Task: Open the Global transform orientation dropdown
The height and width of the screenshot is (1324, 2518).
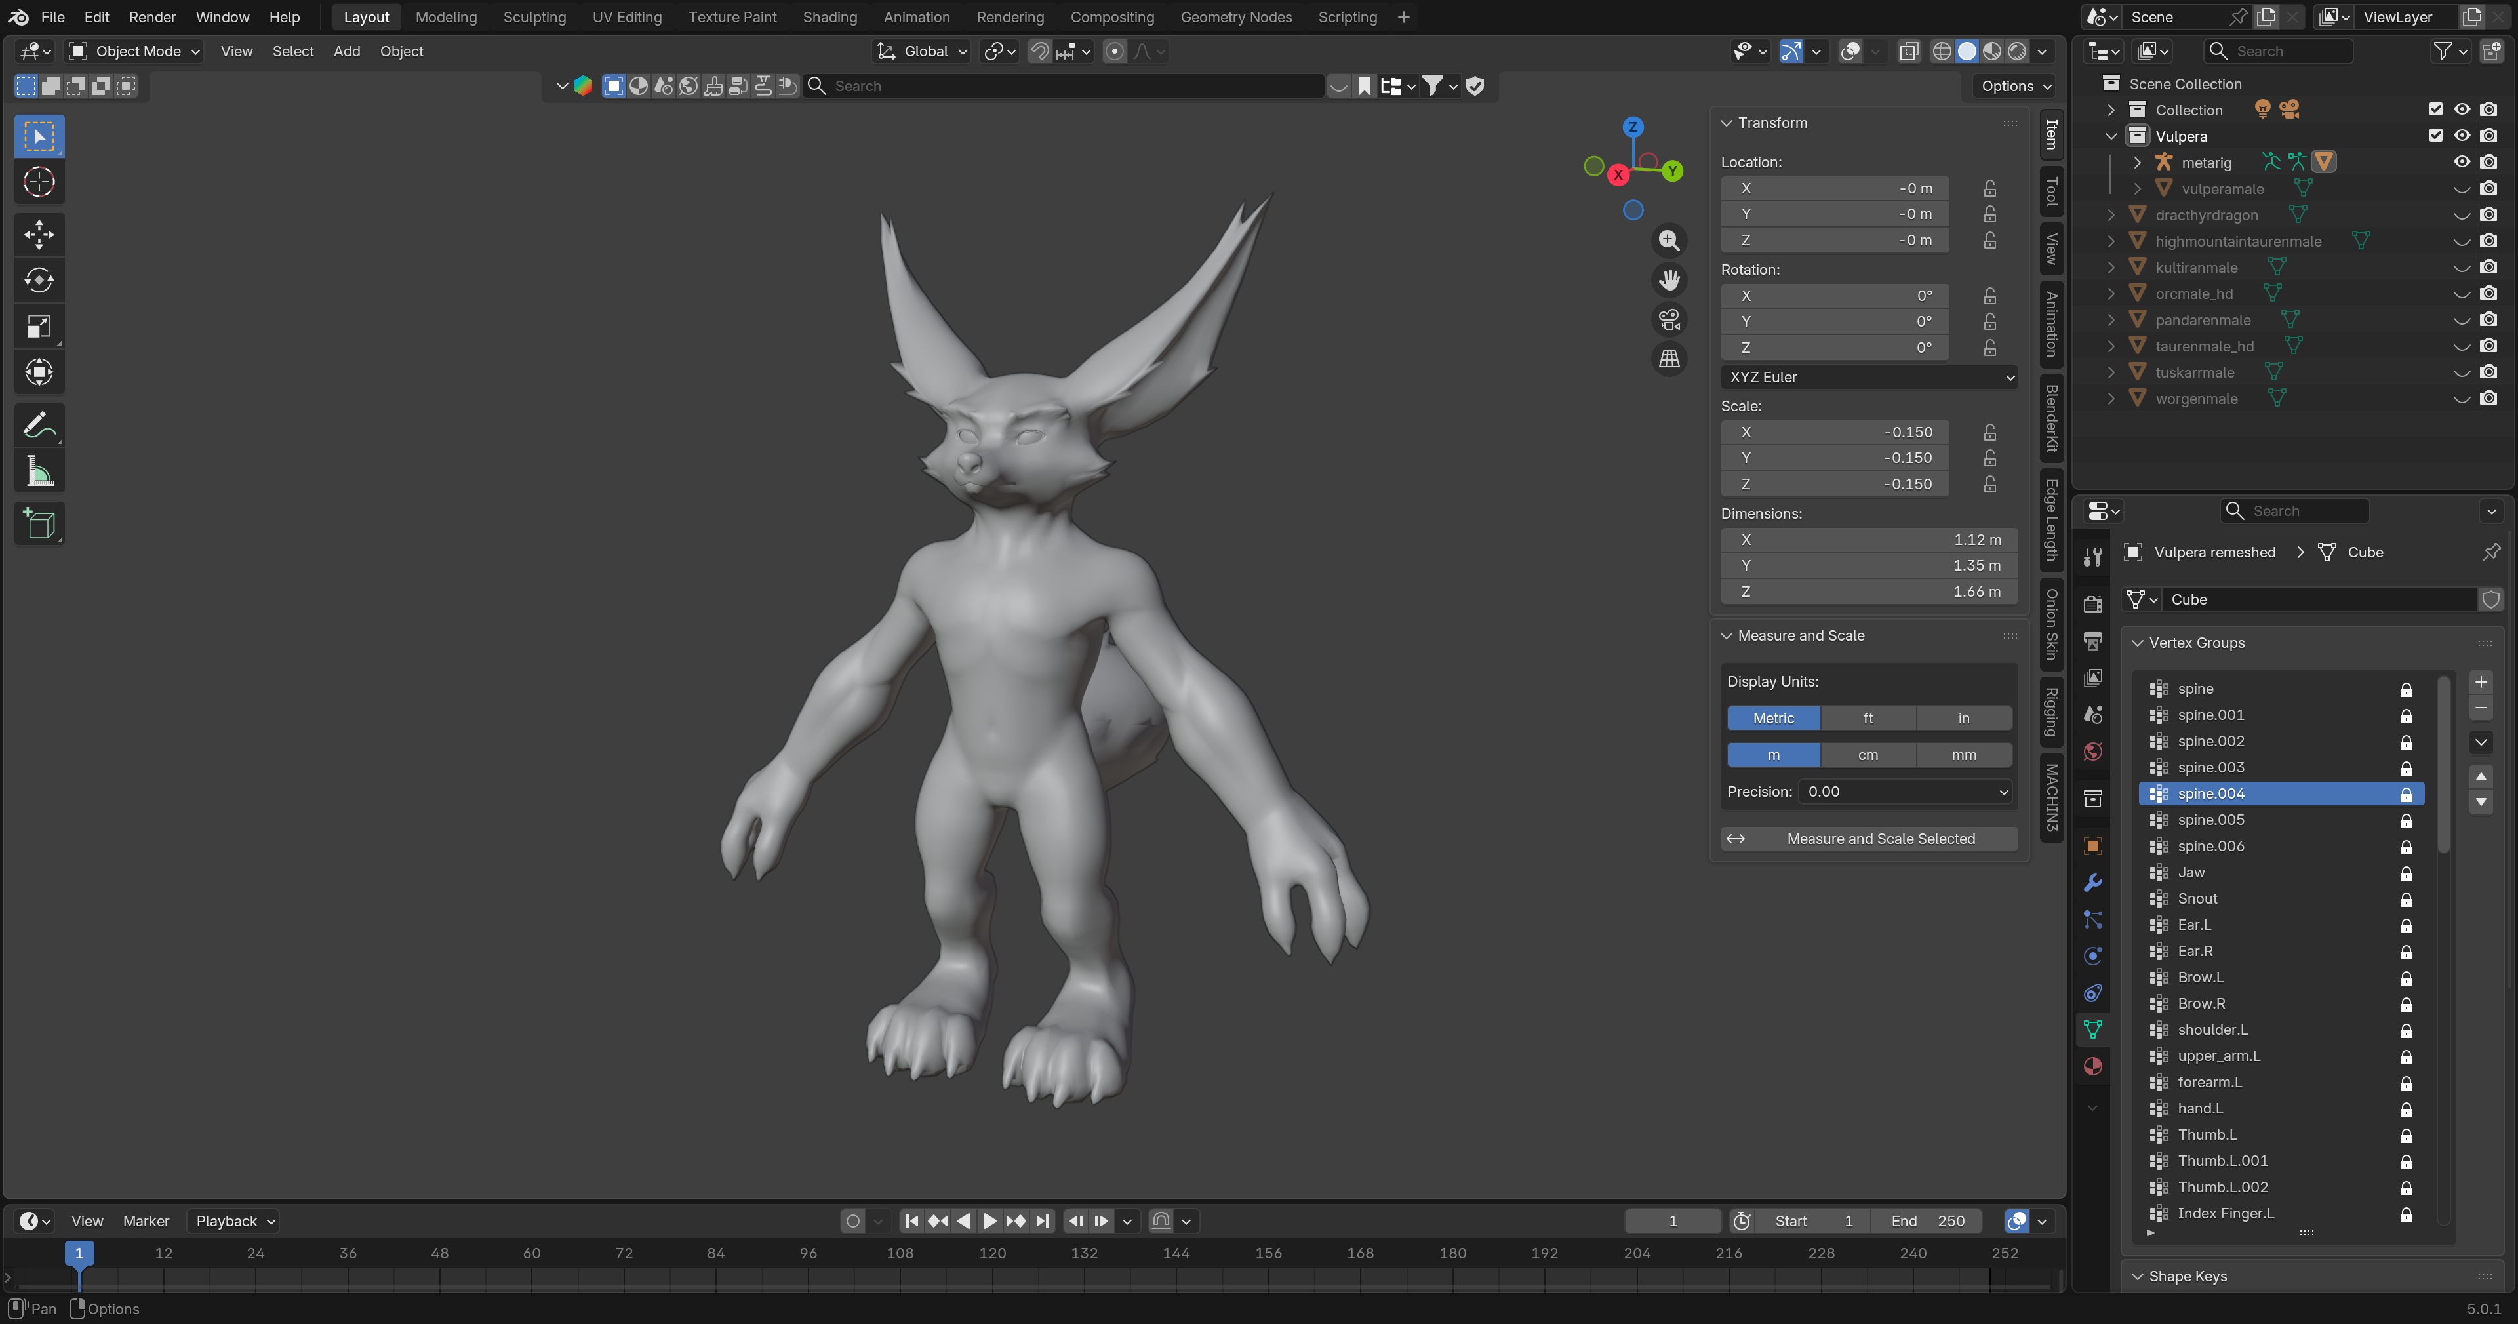Action: tap(923, 52)
